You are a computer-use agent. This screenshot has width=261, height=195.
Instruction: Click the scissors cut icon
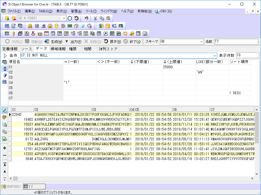95,18
